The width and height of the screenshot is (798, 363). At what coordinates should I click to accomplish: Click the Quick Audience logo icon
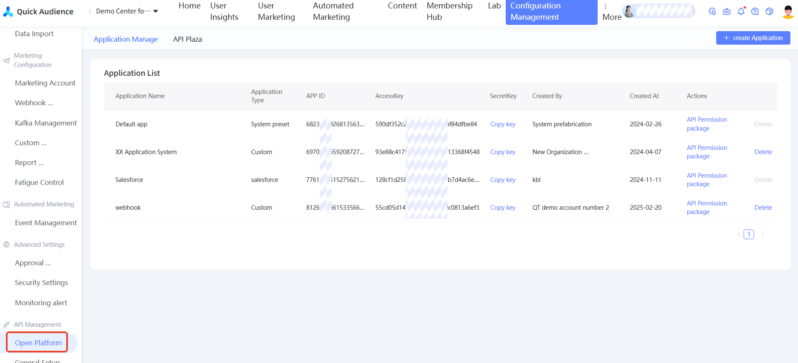tap(8, 11)
